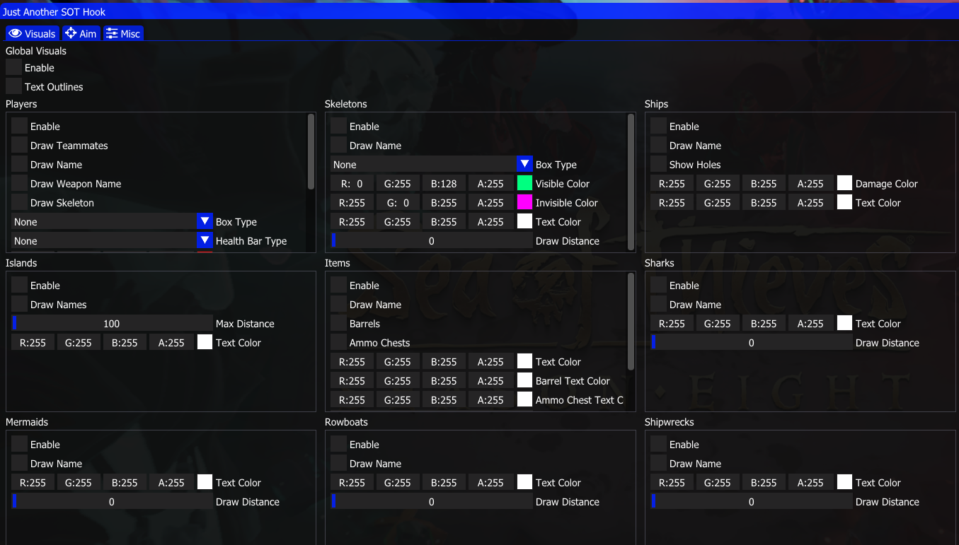Click the Sharks Draw Distance slider
The height and width of the screenshot is (545, 959).
751,343
